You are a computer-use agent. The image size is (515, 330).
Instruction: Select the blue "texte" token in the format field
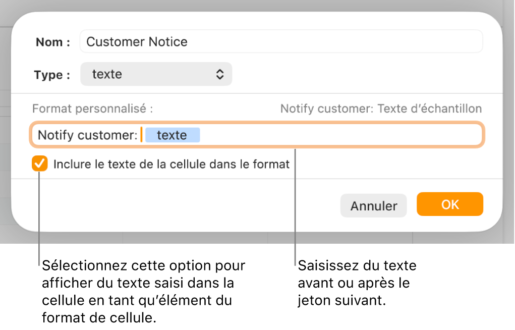(x=173, y=135)
